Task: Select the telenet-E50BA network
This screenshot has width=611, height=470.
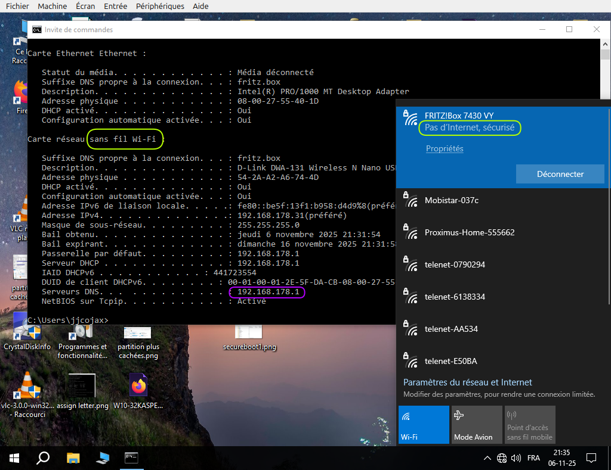Action: click(502, 361)
